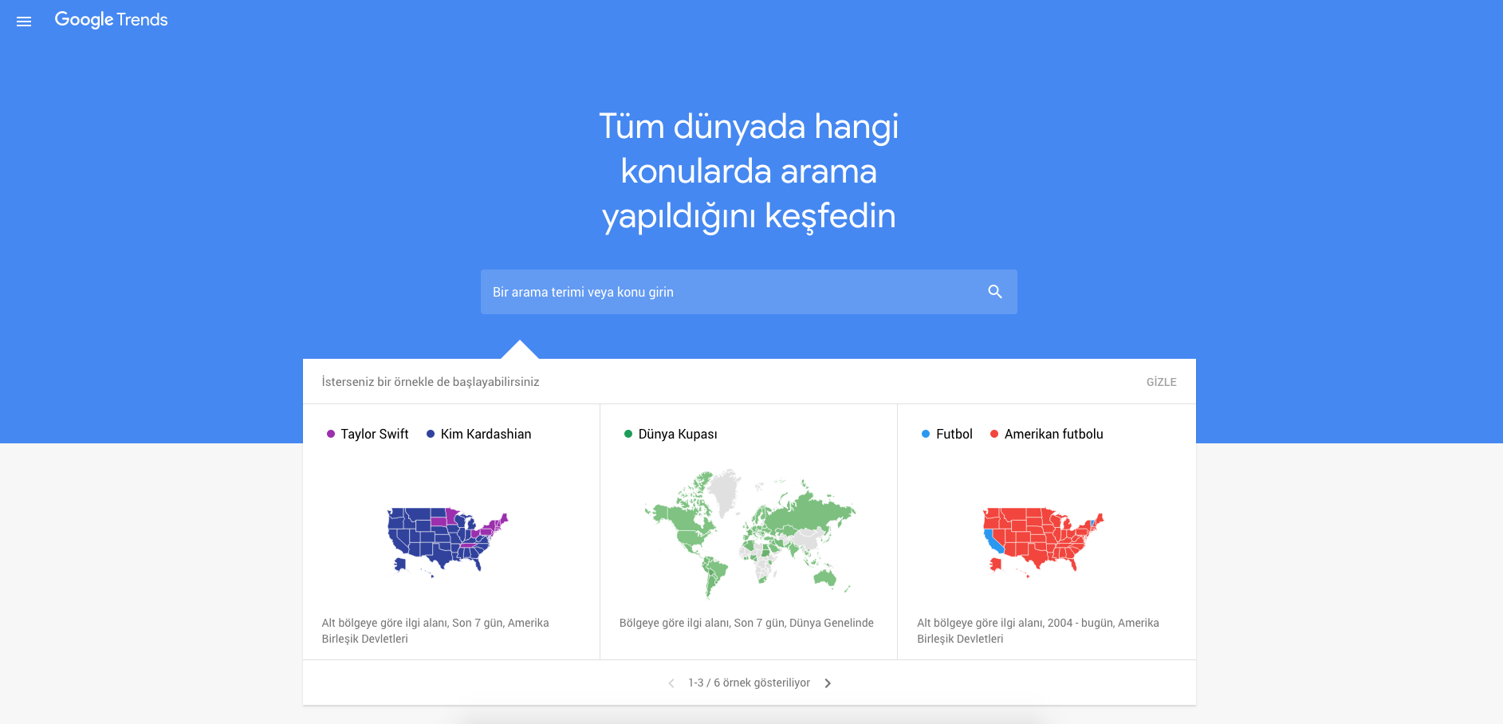The image size is (1503, 724).
Task: Click the Google Trends logo
Action: coord(111,20)
